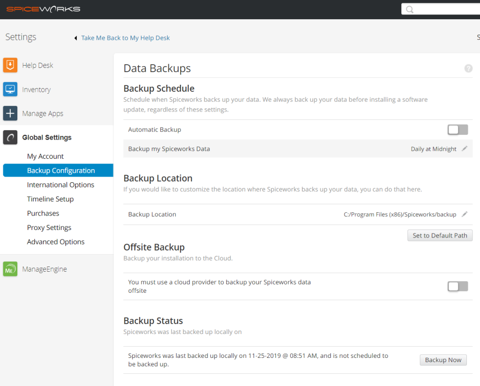Open Proxy Settings
Screen dimensions: 480x386
49,228
